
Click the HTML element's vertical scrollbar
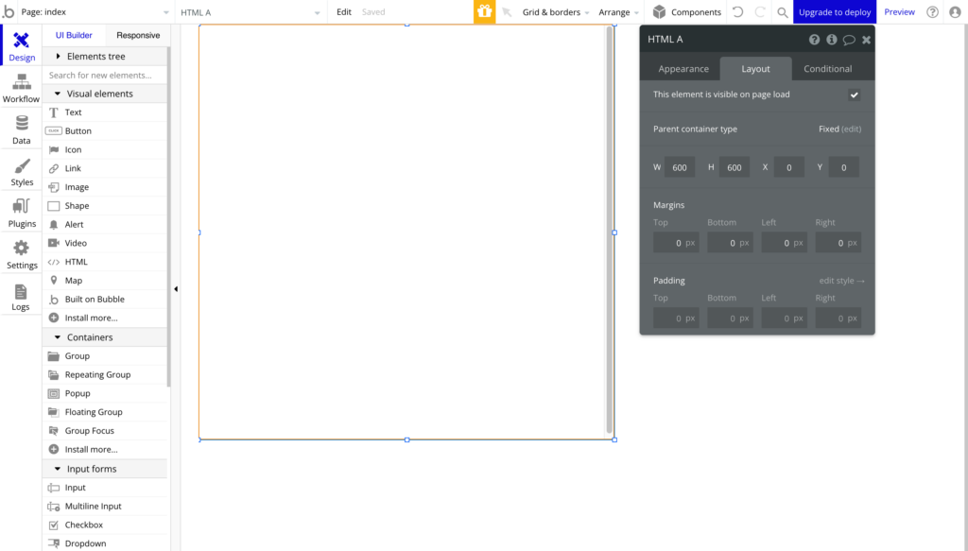click(610, 231)
